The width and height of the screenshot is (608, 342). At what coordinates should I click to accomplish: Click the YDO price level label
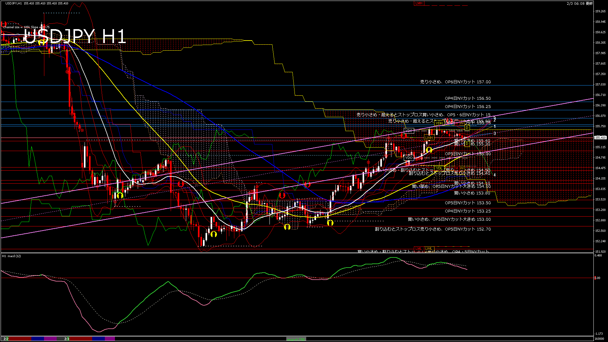click(409, 158)
